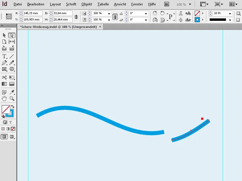Open the vertical scale percentage dropdown

[x=109, y=20]
